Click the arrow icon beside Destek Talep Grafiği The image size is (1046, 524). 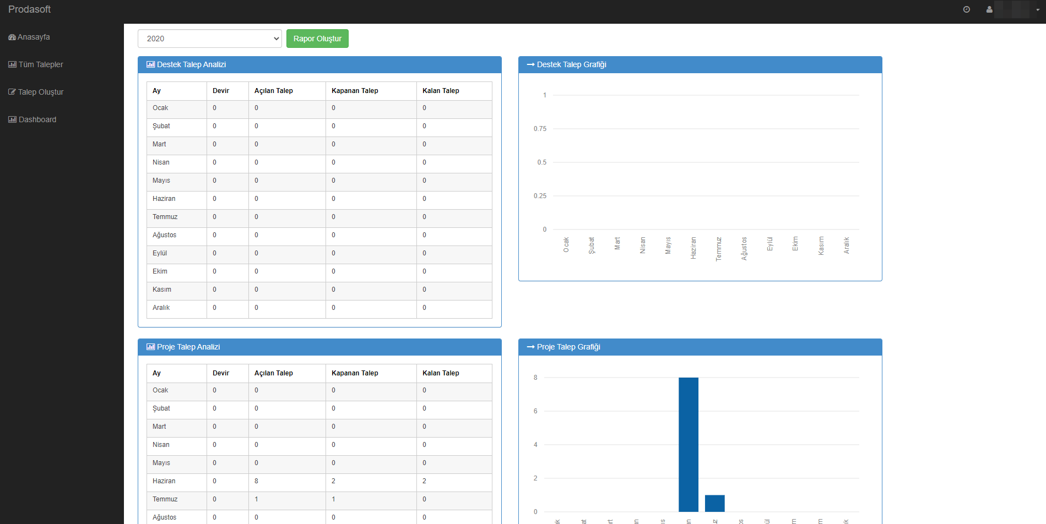(531, 64)
